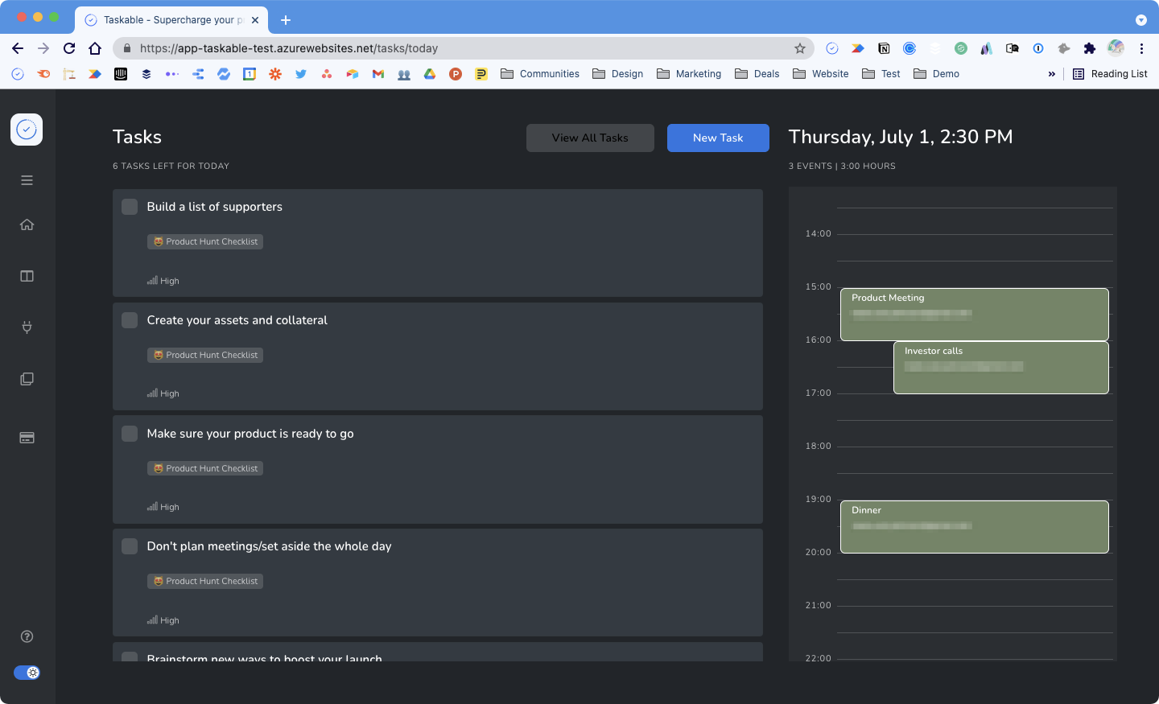This screenshot has width=1159, height=704.
Task: Mark 'Make sure your product is ready' done
Action: 130,434
